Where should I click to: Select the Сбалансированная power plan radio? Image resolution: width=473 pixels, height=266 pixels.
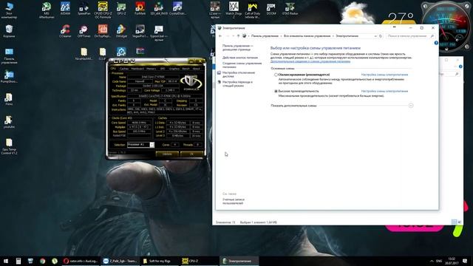[x=276, y=75]
